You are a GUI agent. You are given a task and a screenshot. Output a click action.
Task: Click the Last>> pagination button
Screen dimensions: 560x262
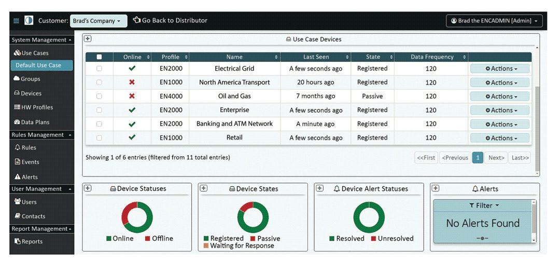coord(519,158)
